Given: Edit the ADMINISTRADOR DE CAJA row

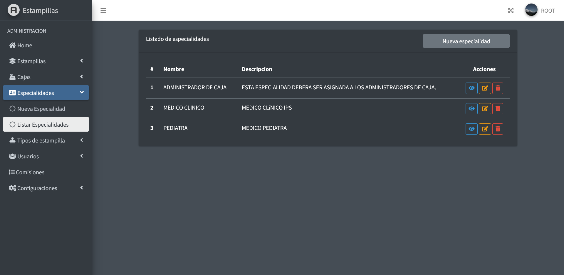Looking at the screenshot, I should (485, 88).
